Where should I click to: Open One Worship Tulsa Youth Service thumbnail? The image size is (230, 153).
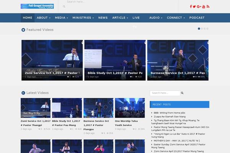click(130, 108)
